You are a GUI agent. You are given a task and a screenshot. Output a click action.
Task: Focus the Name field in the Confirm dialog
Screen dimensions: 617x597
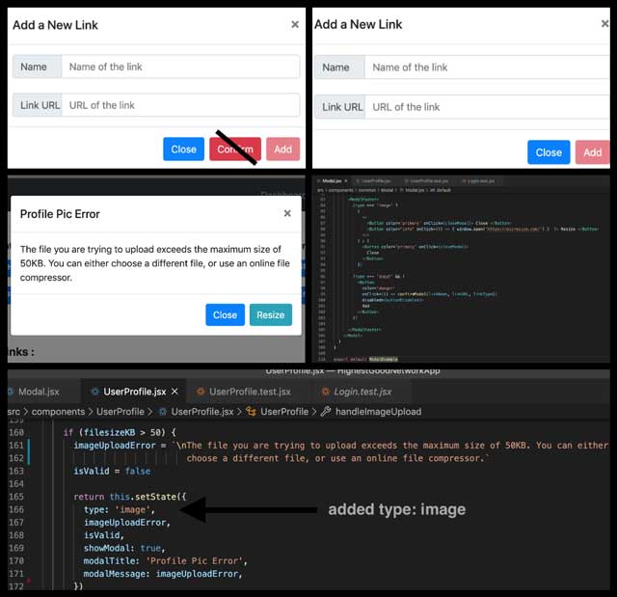[179, 67]
